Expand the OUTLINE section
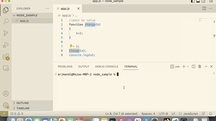216x121 pixels. tap(32, 103)
